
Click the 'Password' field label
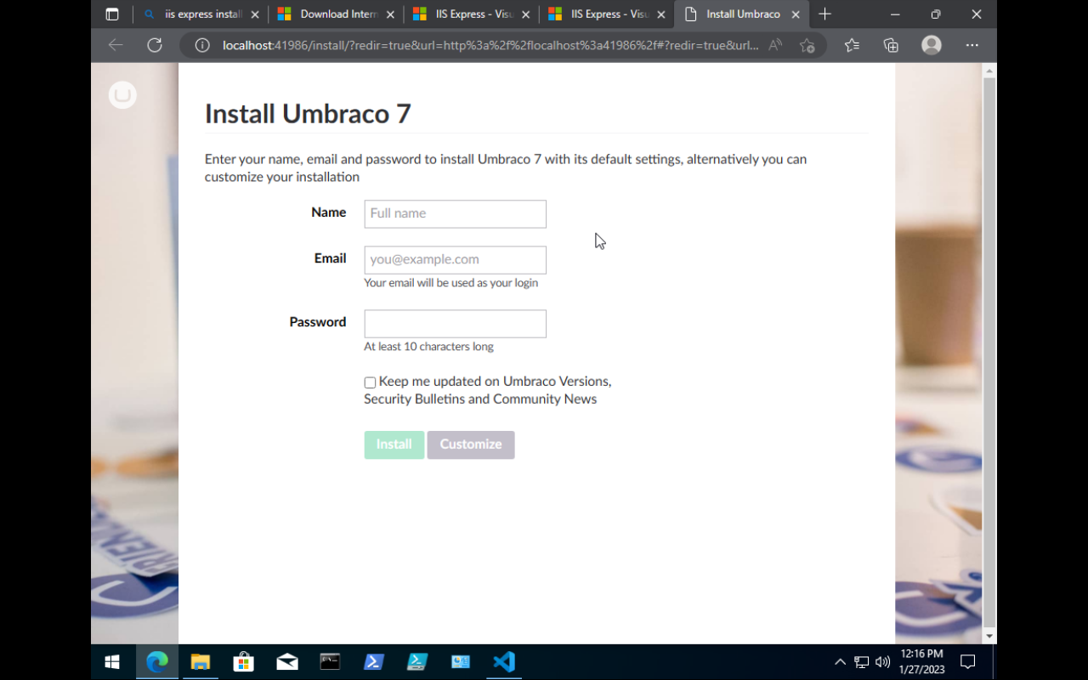318,322
